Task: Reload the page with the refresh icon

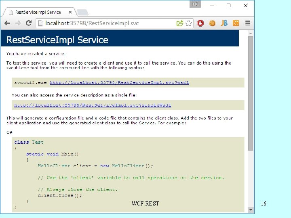Action: pyautogui.click(x=29, y=23)
